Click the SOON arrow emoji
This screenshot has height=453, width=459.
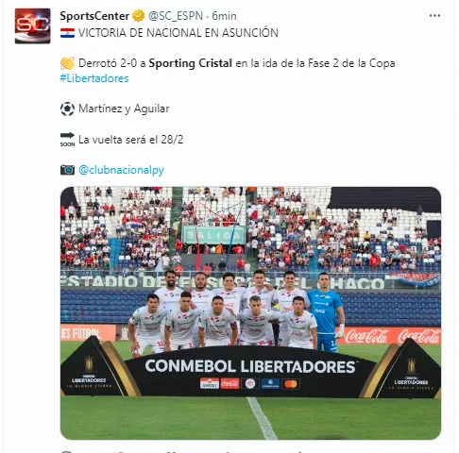[67, 140]
